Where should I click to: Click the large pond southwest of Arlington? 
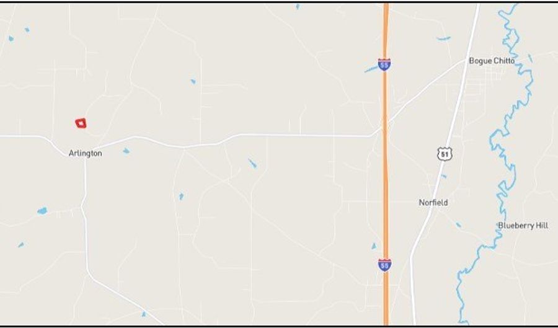point(42,211)
